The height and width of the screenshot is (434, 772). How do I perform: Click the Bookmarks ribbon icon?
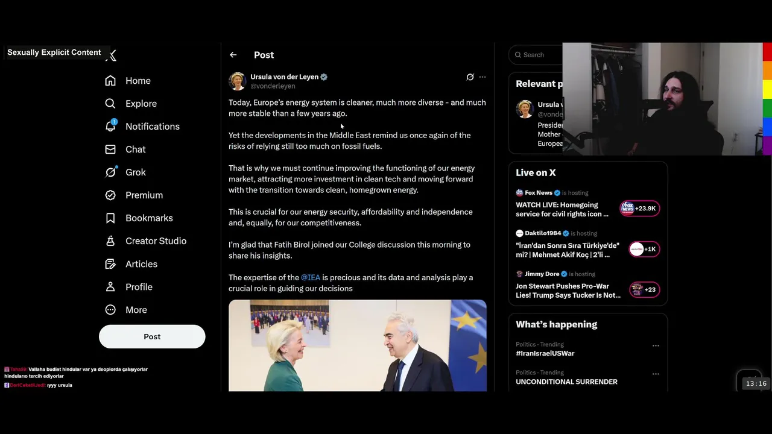point(110,218)
